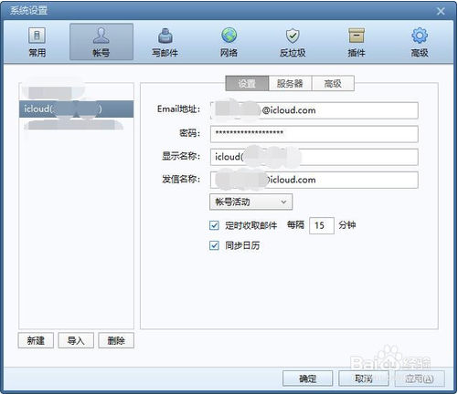Switch to the 服务器 tab

[x=290, y=83]
